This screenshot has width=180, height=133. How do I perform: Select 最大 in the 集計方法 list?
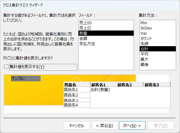coord(157,59)
